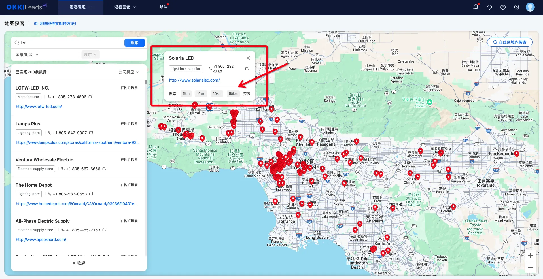Click the Lighting store tag of Lamps Plus
The image size is (543, 279).
29,133
